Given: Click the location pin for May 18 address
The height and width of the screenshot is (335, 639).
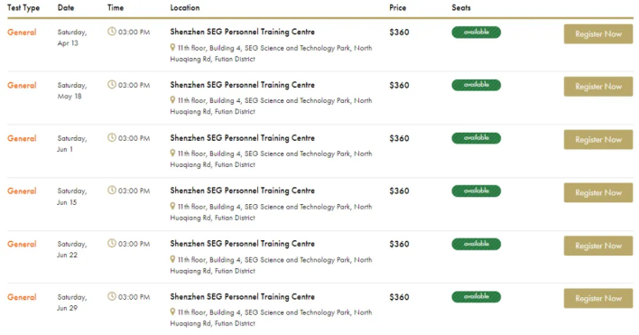Looking at the screenshot, I should click(x=172, y=100).
